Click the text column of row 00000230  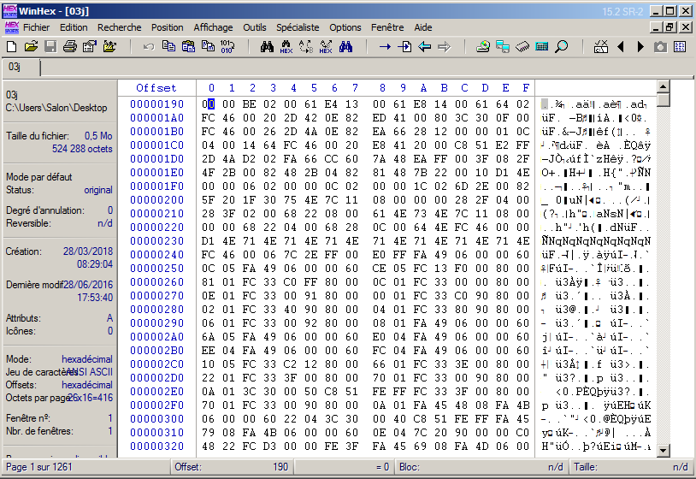596,241
